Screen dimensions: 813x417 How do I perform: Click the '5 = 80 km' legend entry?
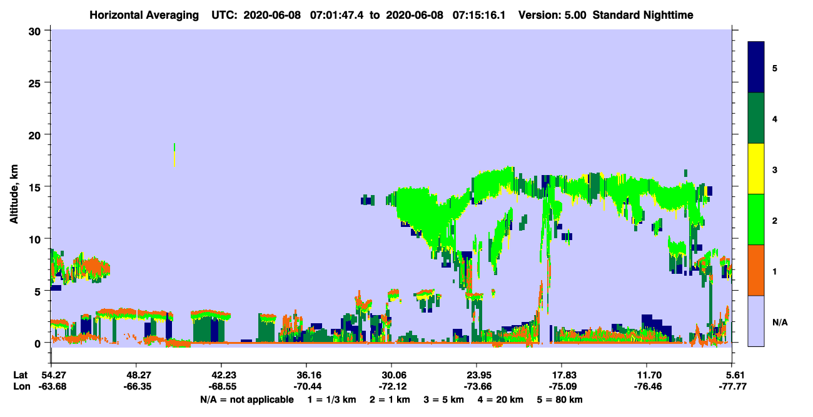coord(558,399)
